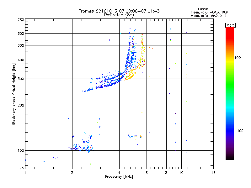Click the colorbar label '100'
The image size is (251, 188).
click(x=238, y=58)
